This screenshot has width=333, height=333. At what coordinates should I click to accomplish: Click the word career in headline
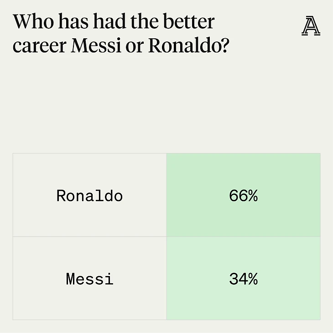click(40, 46)
